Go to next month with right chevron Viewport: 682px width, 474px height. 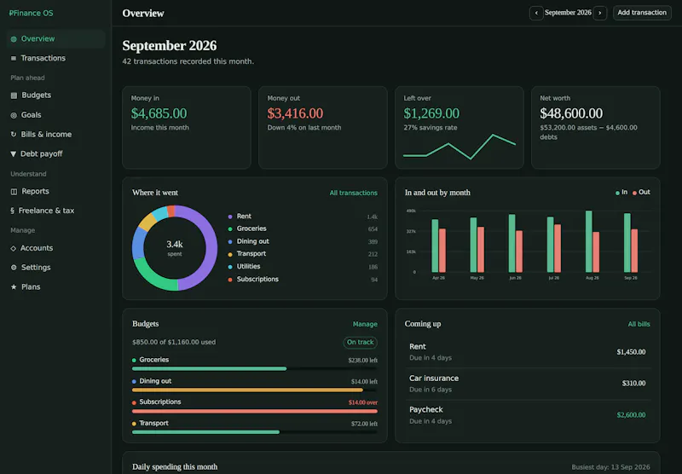(x=600, y=13)
